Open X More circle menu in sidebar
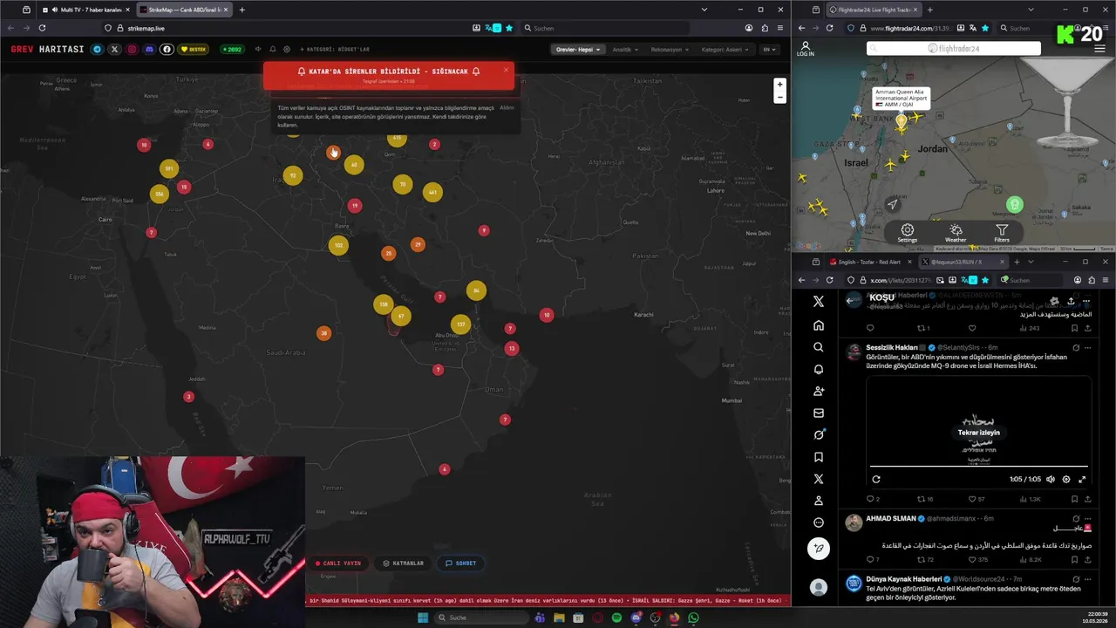Viewport: 1116px width, 628px height. (x=818, y=522)
